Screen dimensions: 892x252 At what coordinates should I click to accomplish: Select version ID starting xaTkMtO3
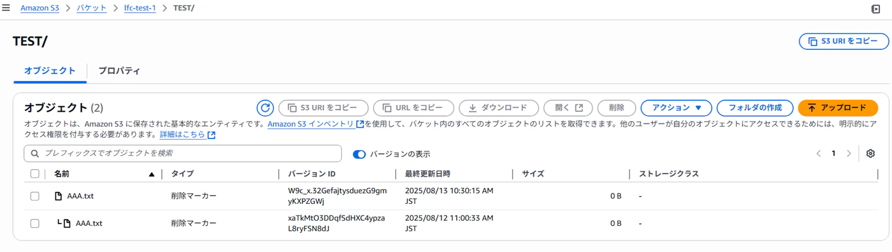tap(336, 223)
